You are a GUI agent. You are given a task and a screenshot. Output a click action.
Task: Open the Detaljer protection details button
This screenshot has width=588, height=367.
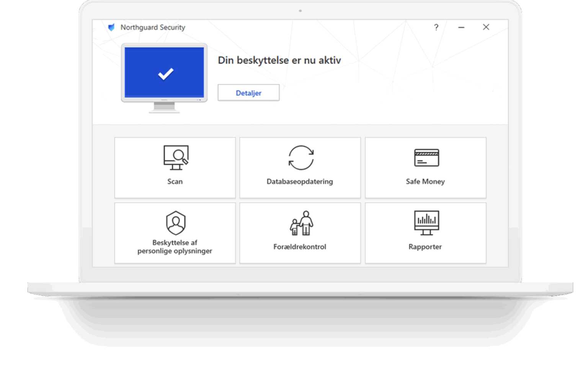pyautogui.click(x=248, y=93)
